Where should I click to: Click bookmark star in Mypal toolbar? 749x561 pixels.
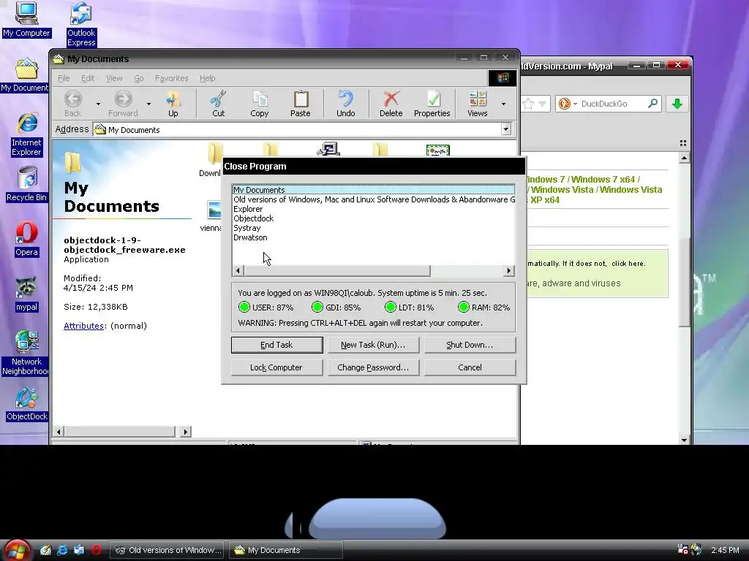[528, 104]
